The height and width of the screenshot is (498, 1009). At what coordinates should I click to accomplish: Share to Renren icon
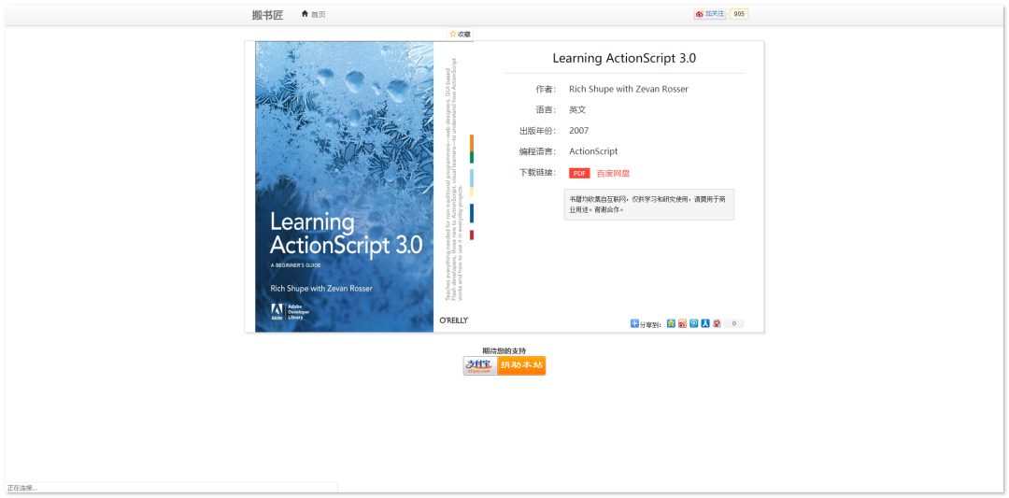705,324
